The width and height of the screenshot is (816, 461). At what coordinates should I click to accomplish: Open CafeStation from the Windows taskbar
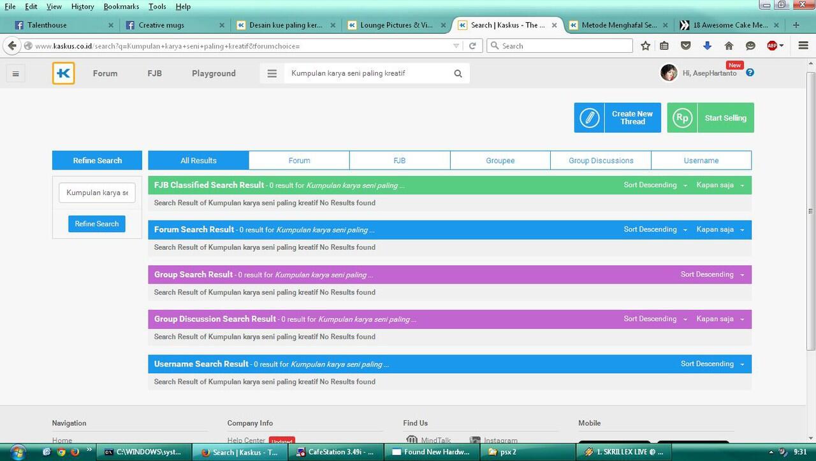pyautogui.click(x=335, y=452)
